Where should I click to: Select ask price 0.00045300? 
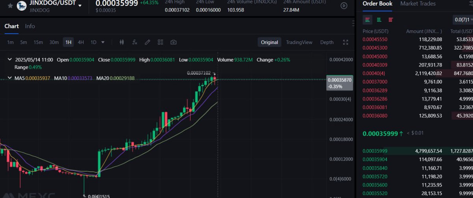(375, 48)
